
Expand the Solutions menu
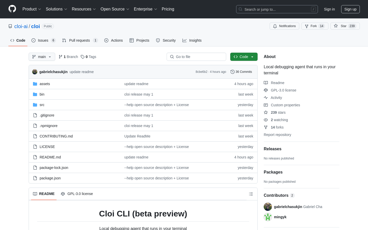point(56,9)
